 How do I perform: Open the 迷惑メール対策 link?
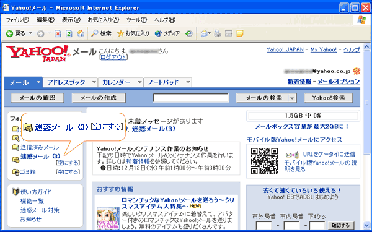tap(40, 210)
